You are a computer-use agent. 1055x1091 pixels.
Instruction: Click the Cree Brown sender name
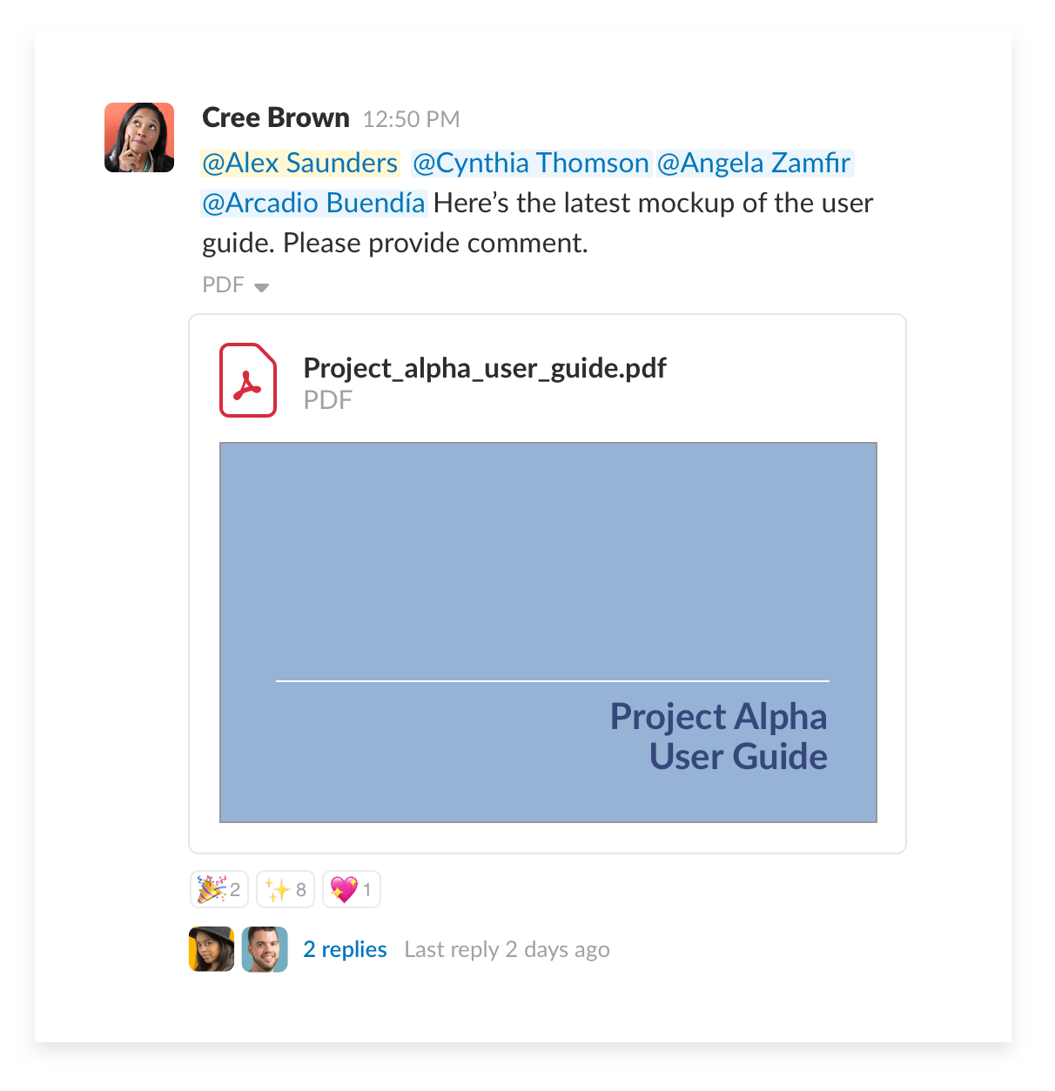tap(276, 117)
